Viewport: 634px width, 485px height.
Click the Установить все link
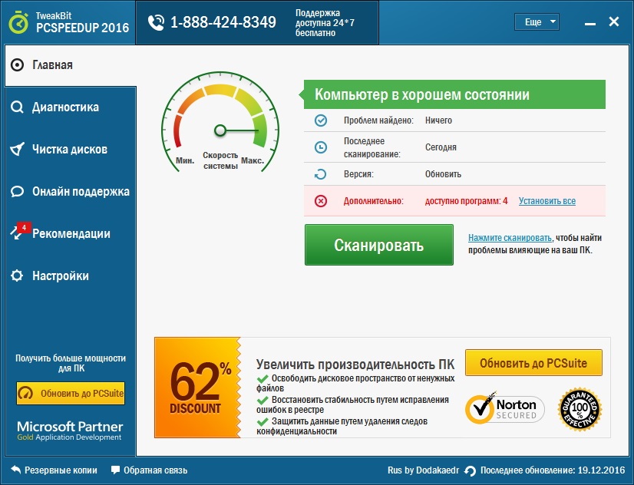tap(546, 201)
